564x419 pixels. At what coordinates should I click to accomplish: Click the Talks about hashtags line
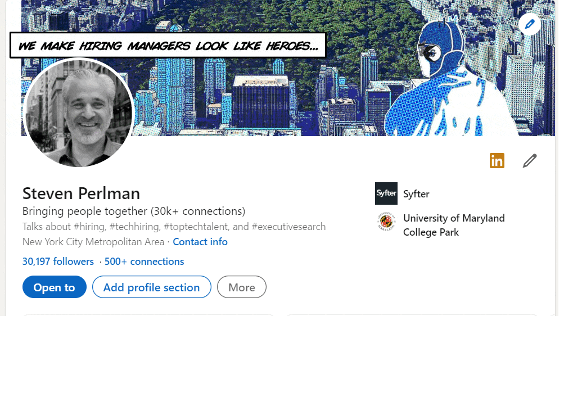tap(174, 227)
